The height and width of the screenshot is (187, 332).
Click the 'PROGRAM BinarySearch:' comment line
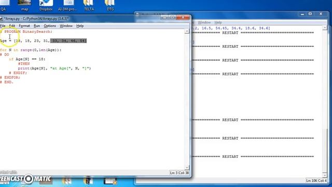pos(26,32)
